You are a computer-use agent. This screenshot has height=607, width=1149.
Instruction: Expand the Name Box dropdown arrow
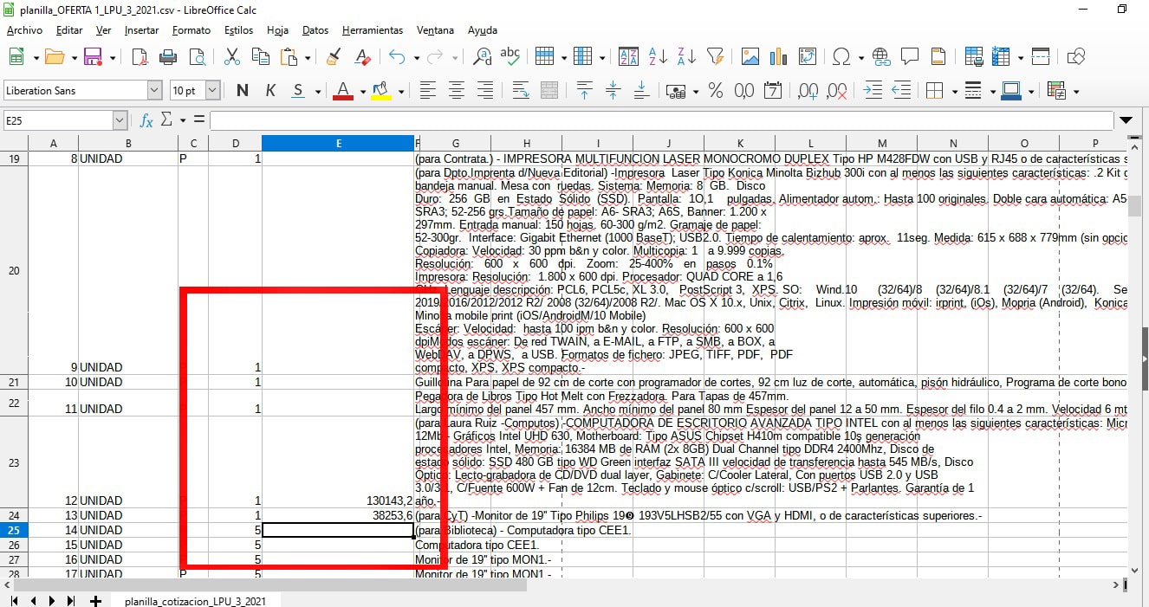click(120, 120)
